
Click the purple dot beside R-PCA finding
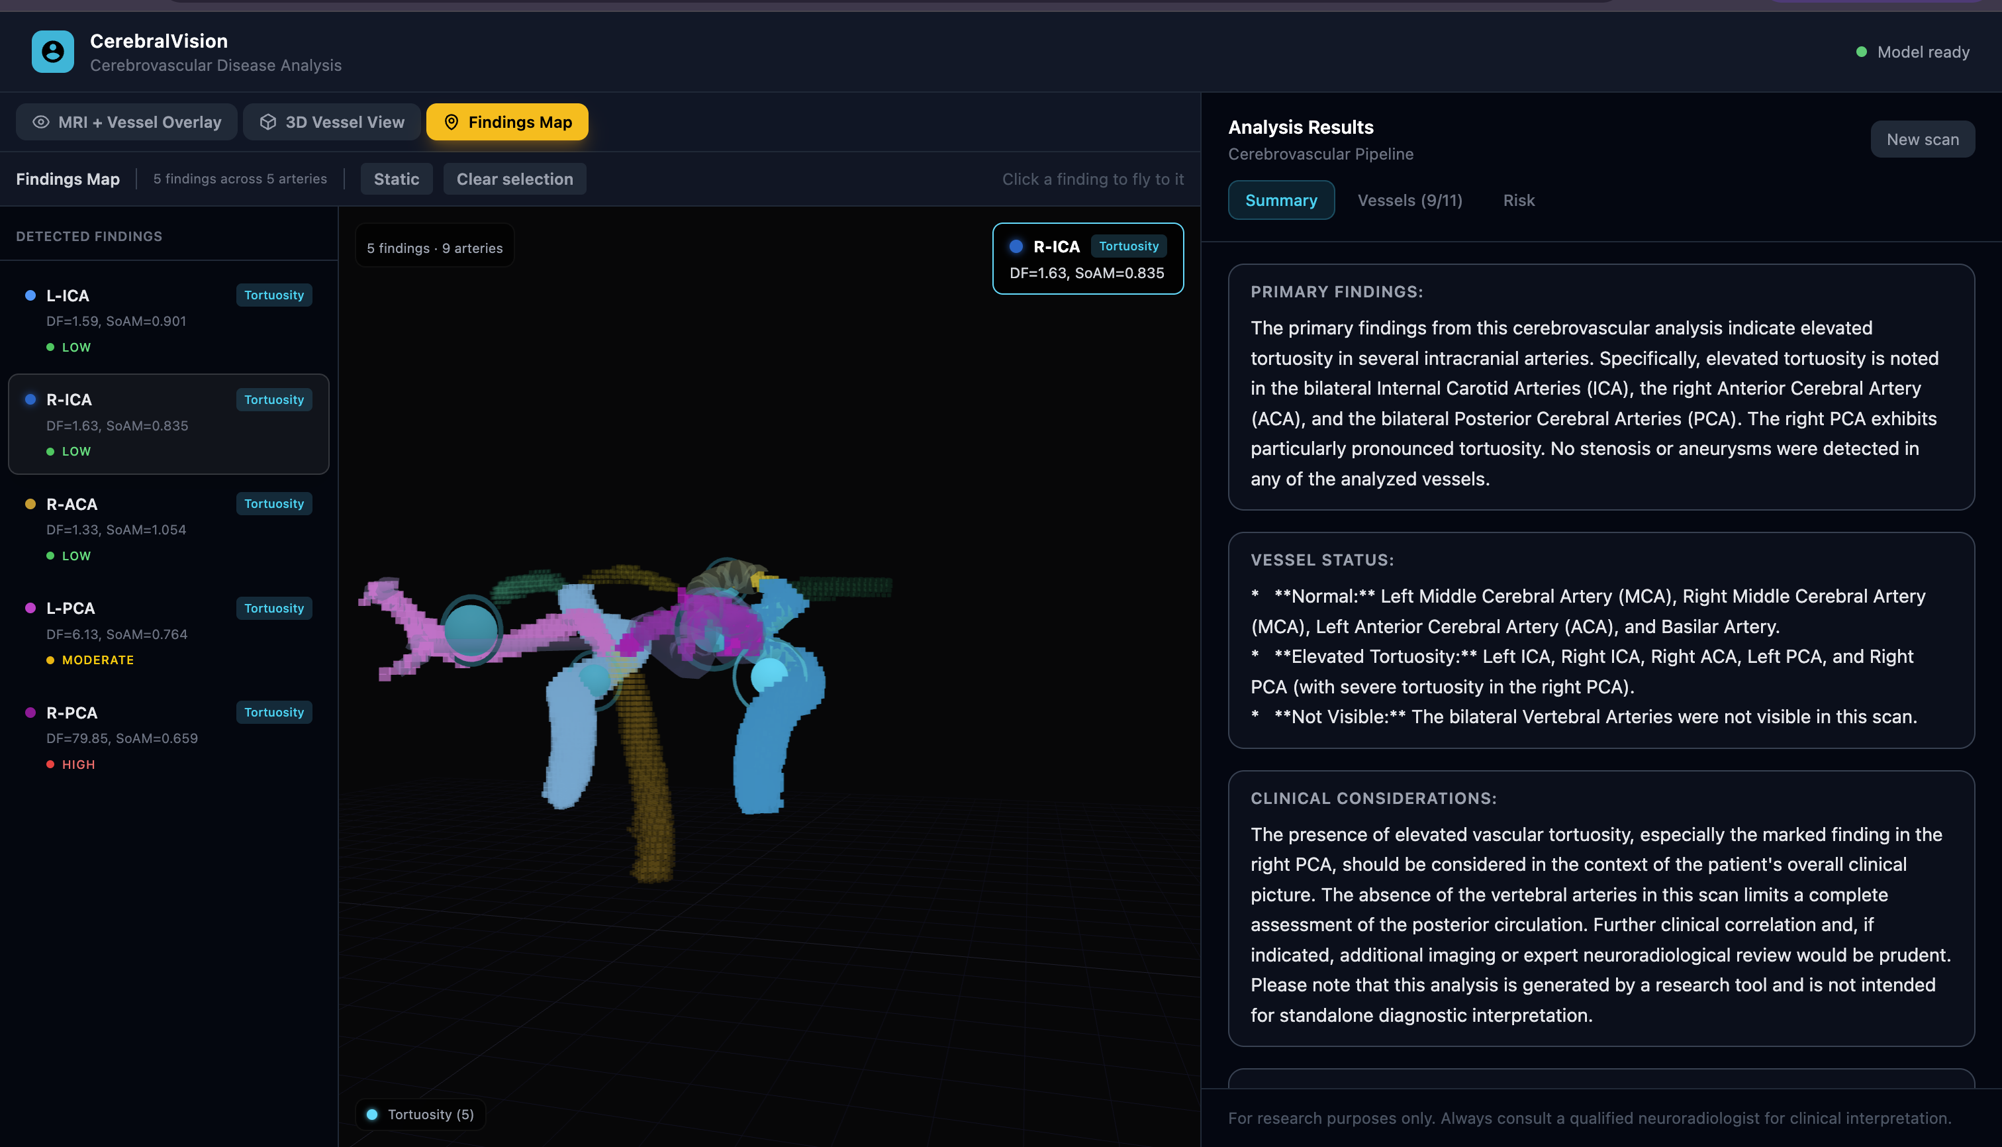pos(30,712)
